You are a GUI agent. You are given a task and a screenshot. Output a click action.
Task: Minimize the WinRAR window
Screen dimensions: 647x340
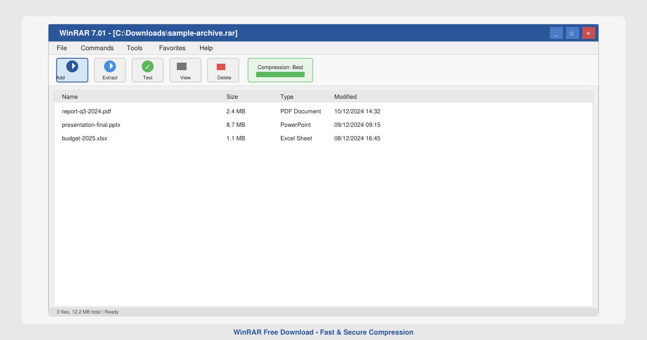coord(556,33)
